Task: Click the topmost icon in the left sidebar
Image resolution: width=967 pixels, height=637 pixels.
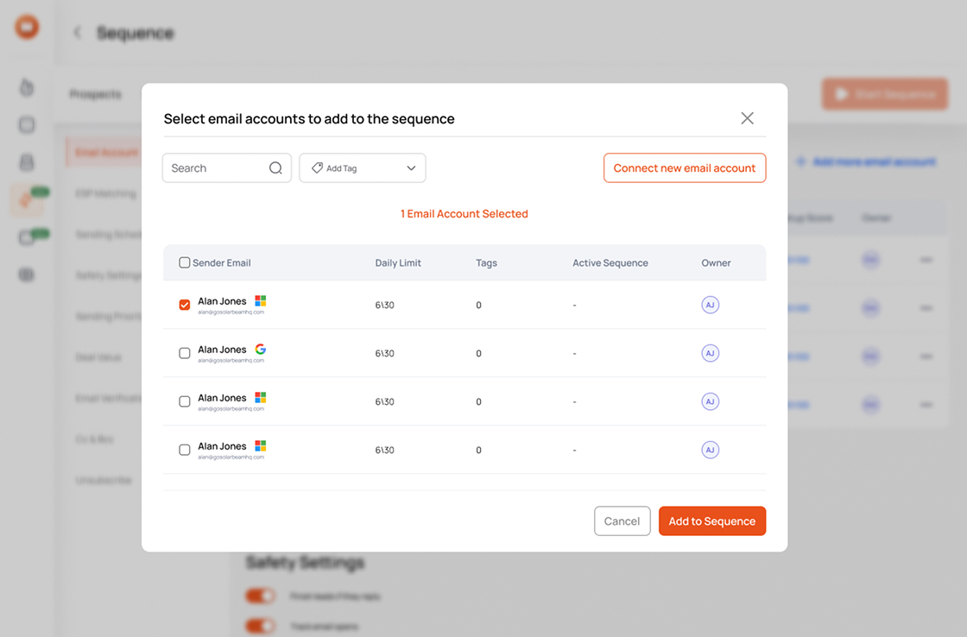Action: click(x=26, y=87)
